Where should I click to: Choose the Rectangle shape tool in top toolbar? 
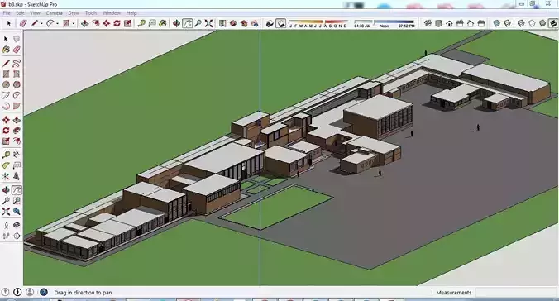click(66, 23)
